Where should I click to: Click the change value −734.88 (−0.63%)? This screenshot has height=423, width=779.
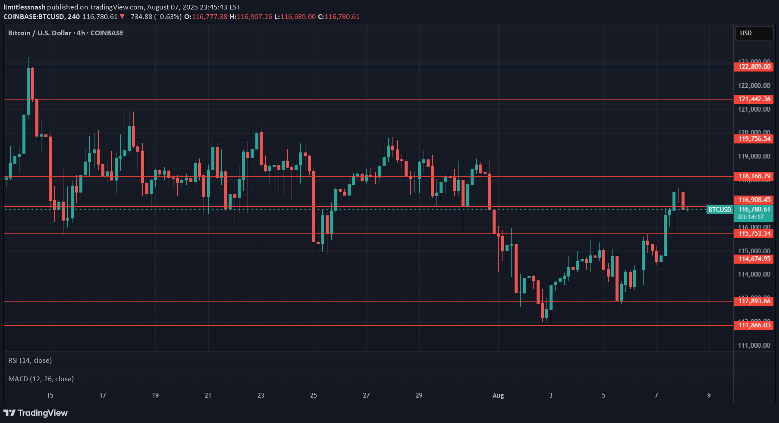tap(154, 16)
